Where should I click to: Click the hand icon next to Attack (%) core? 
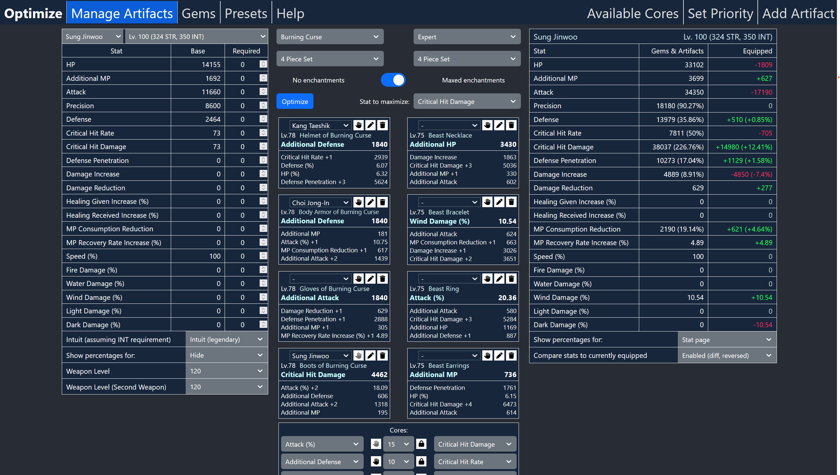(x=376, y=444)
